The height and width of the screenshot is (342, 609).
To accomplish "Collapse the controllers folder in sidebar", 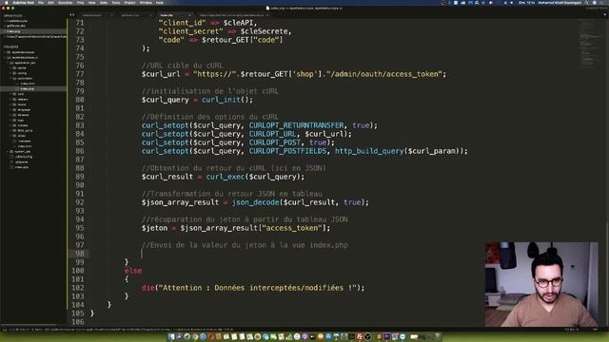I will point(10,78).
